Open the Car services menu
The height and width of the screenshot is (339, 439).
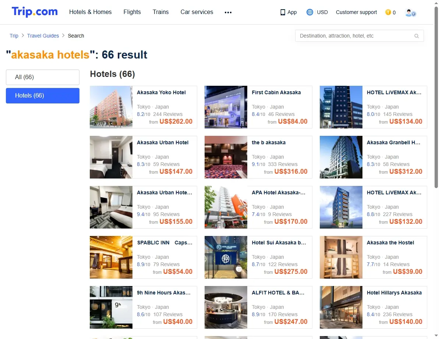pos(197,12)
